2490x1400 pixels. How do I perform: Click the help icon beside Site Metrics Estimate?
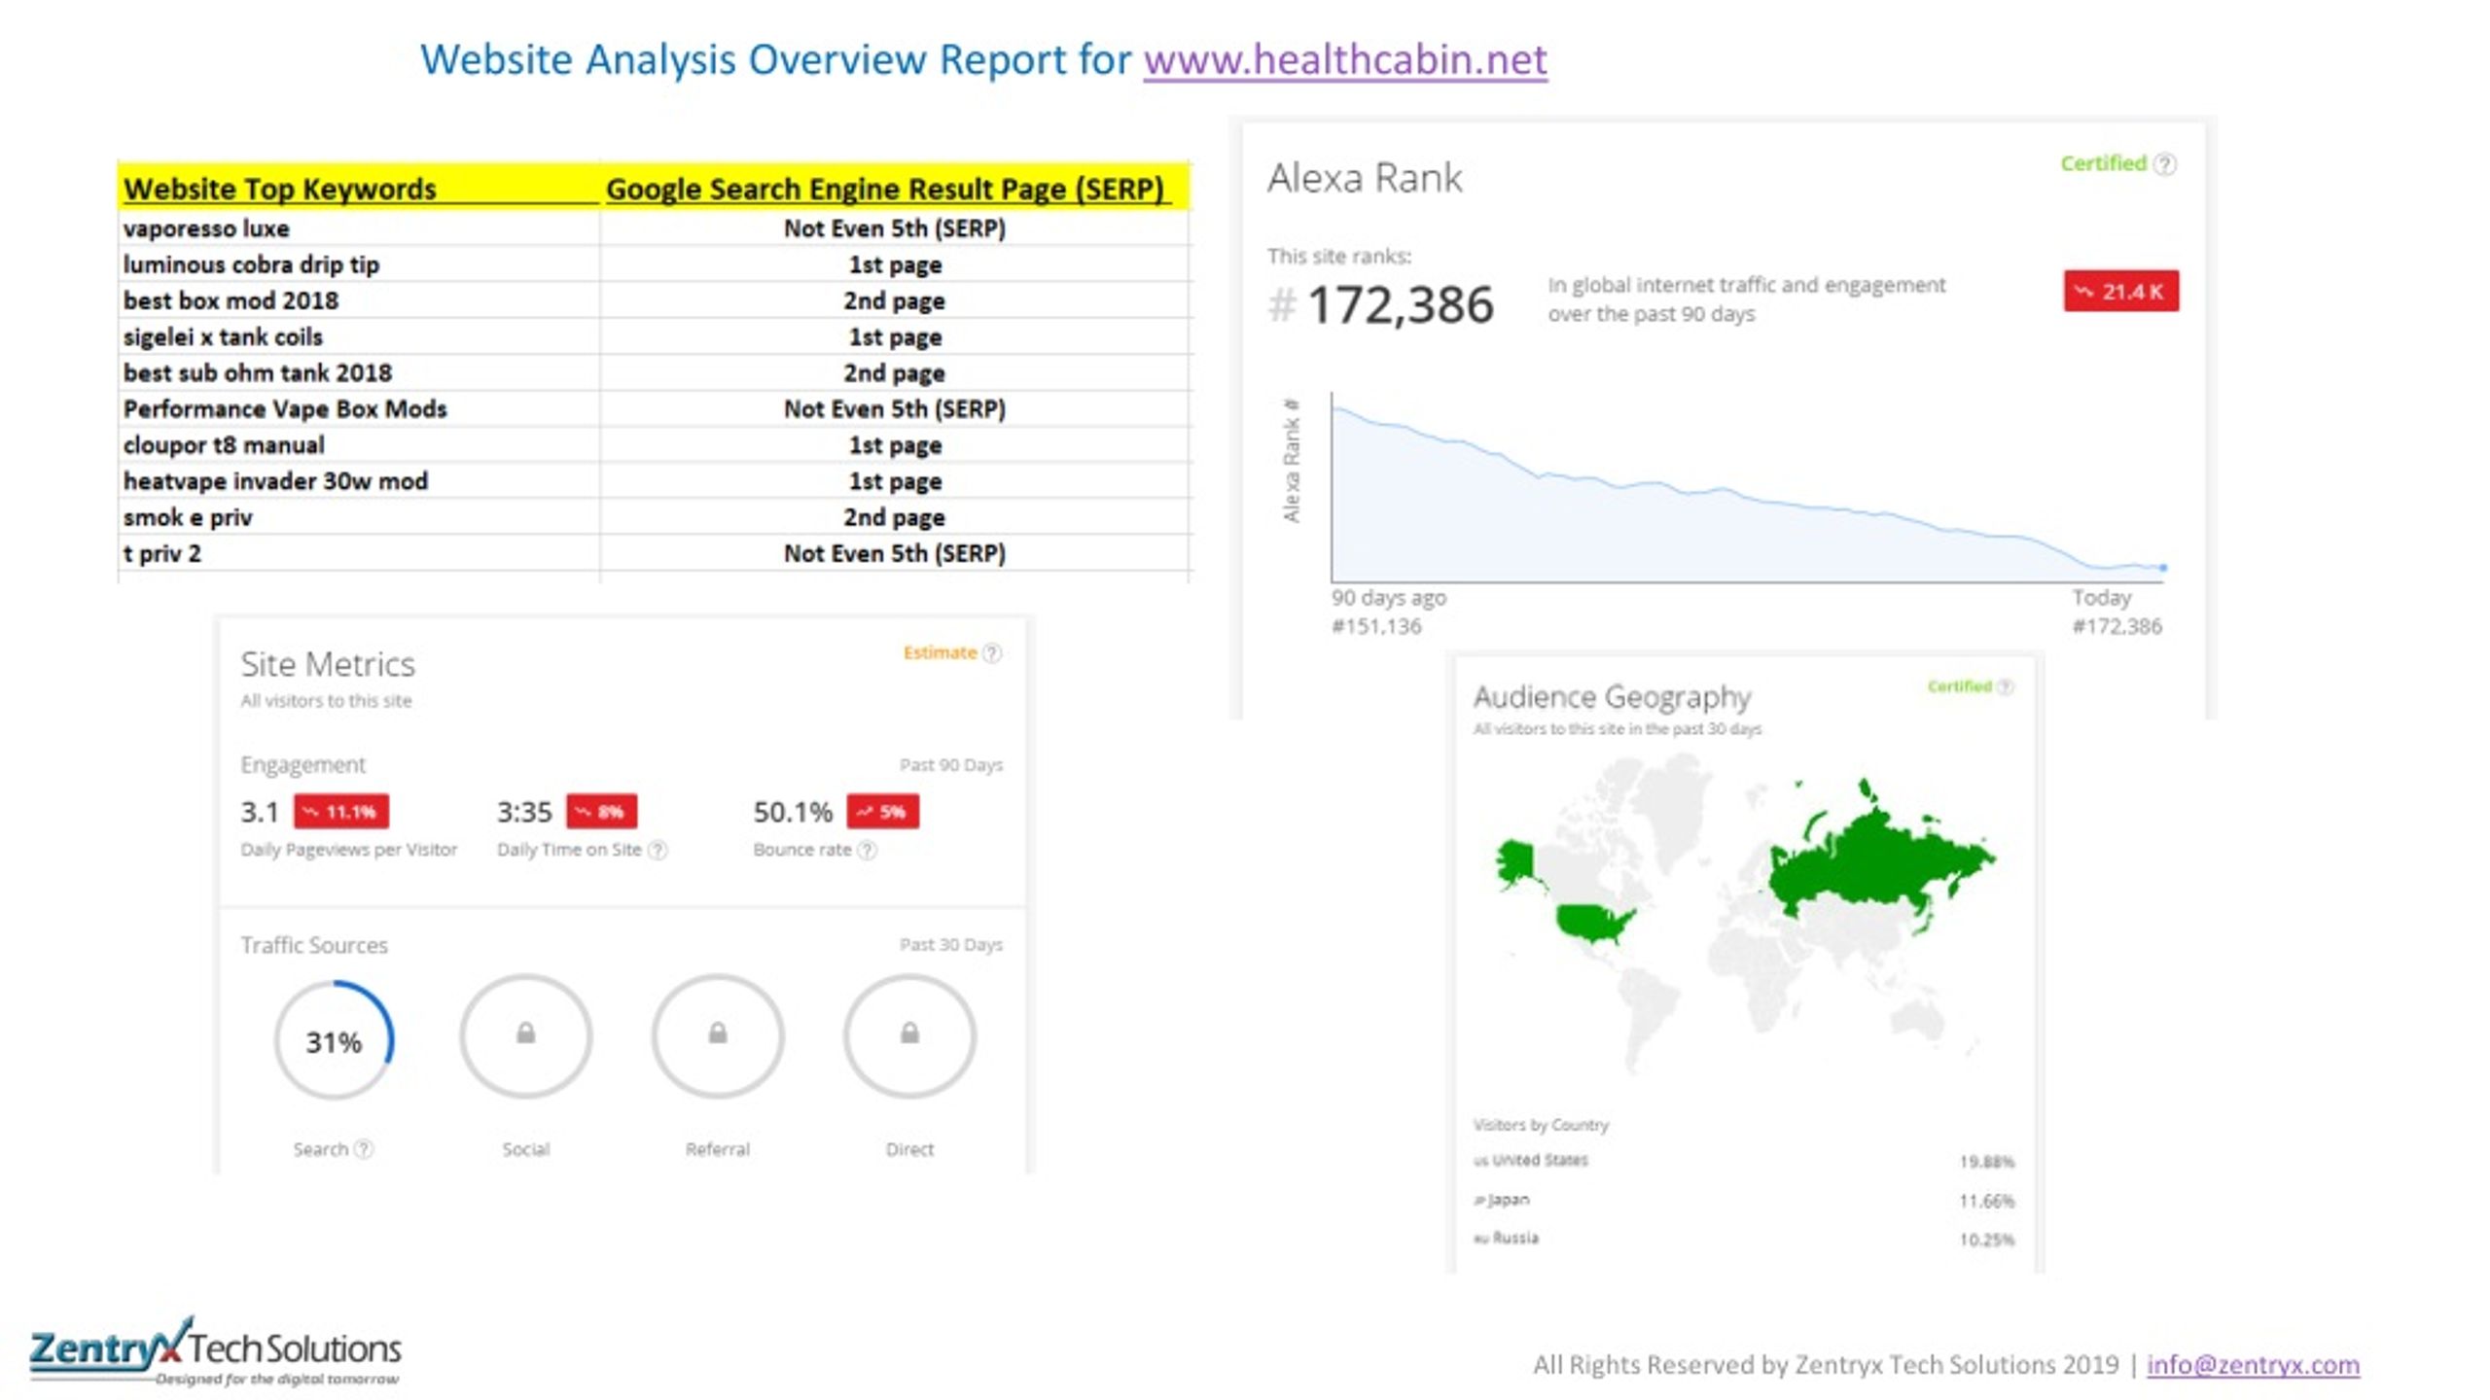click(992, 653)
